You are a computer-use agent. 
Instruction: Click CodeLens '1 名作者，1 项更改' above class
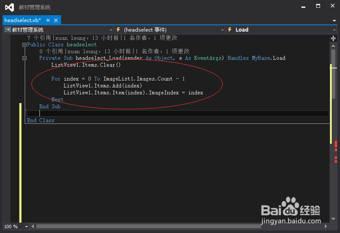click(x=150, y=38)
